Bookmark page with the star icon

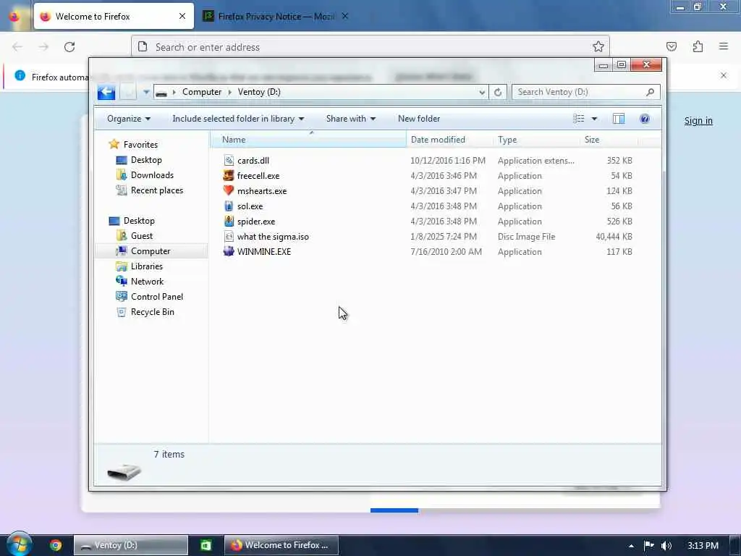coord(598,46)
